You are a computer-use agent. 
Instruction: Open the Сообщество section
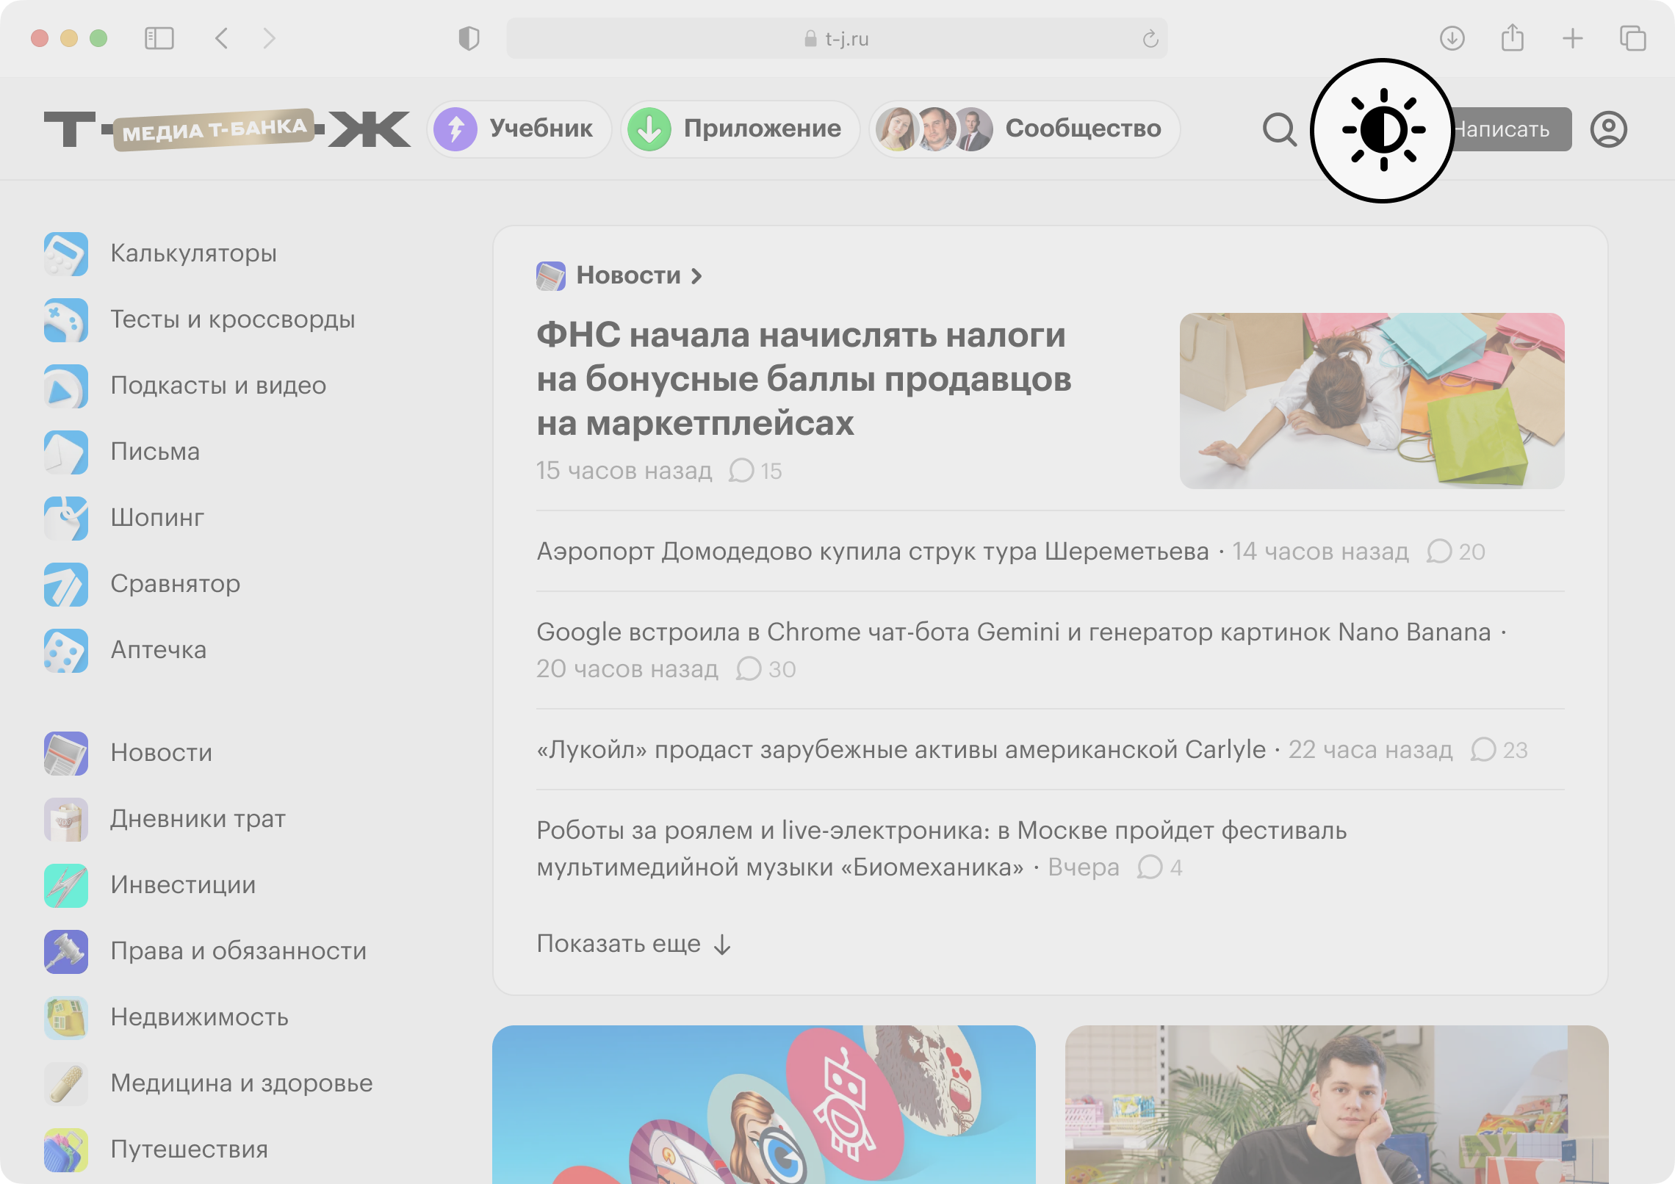pyautogui.click(x=1025, y=129)
